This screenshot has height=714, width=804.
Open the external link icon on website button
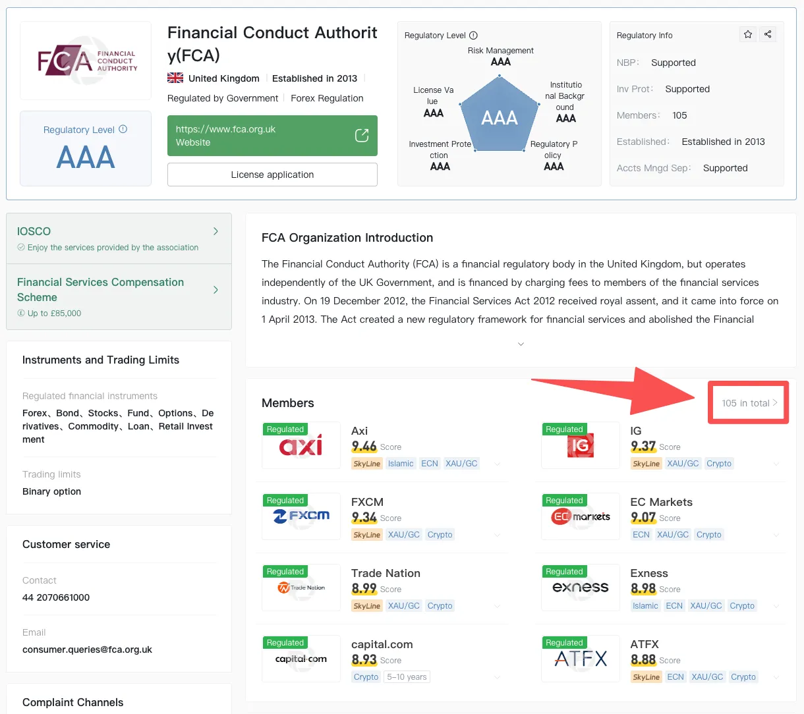(362, 135)
